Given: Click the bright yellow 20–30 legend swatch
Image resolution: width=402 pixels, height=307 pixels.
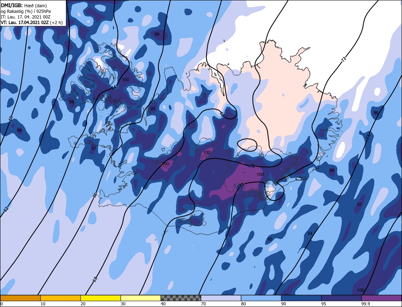Looking at the screenshot, I should click(x=100, y=298).
